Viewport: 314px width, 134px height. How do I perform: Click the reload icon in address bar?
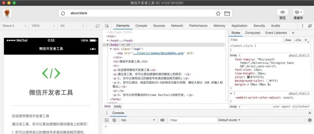click(63, 13)
